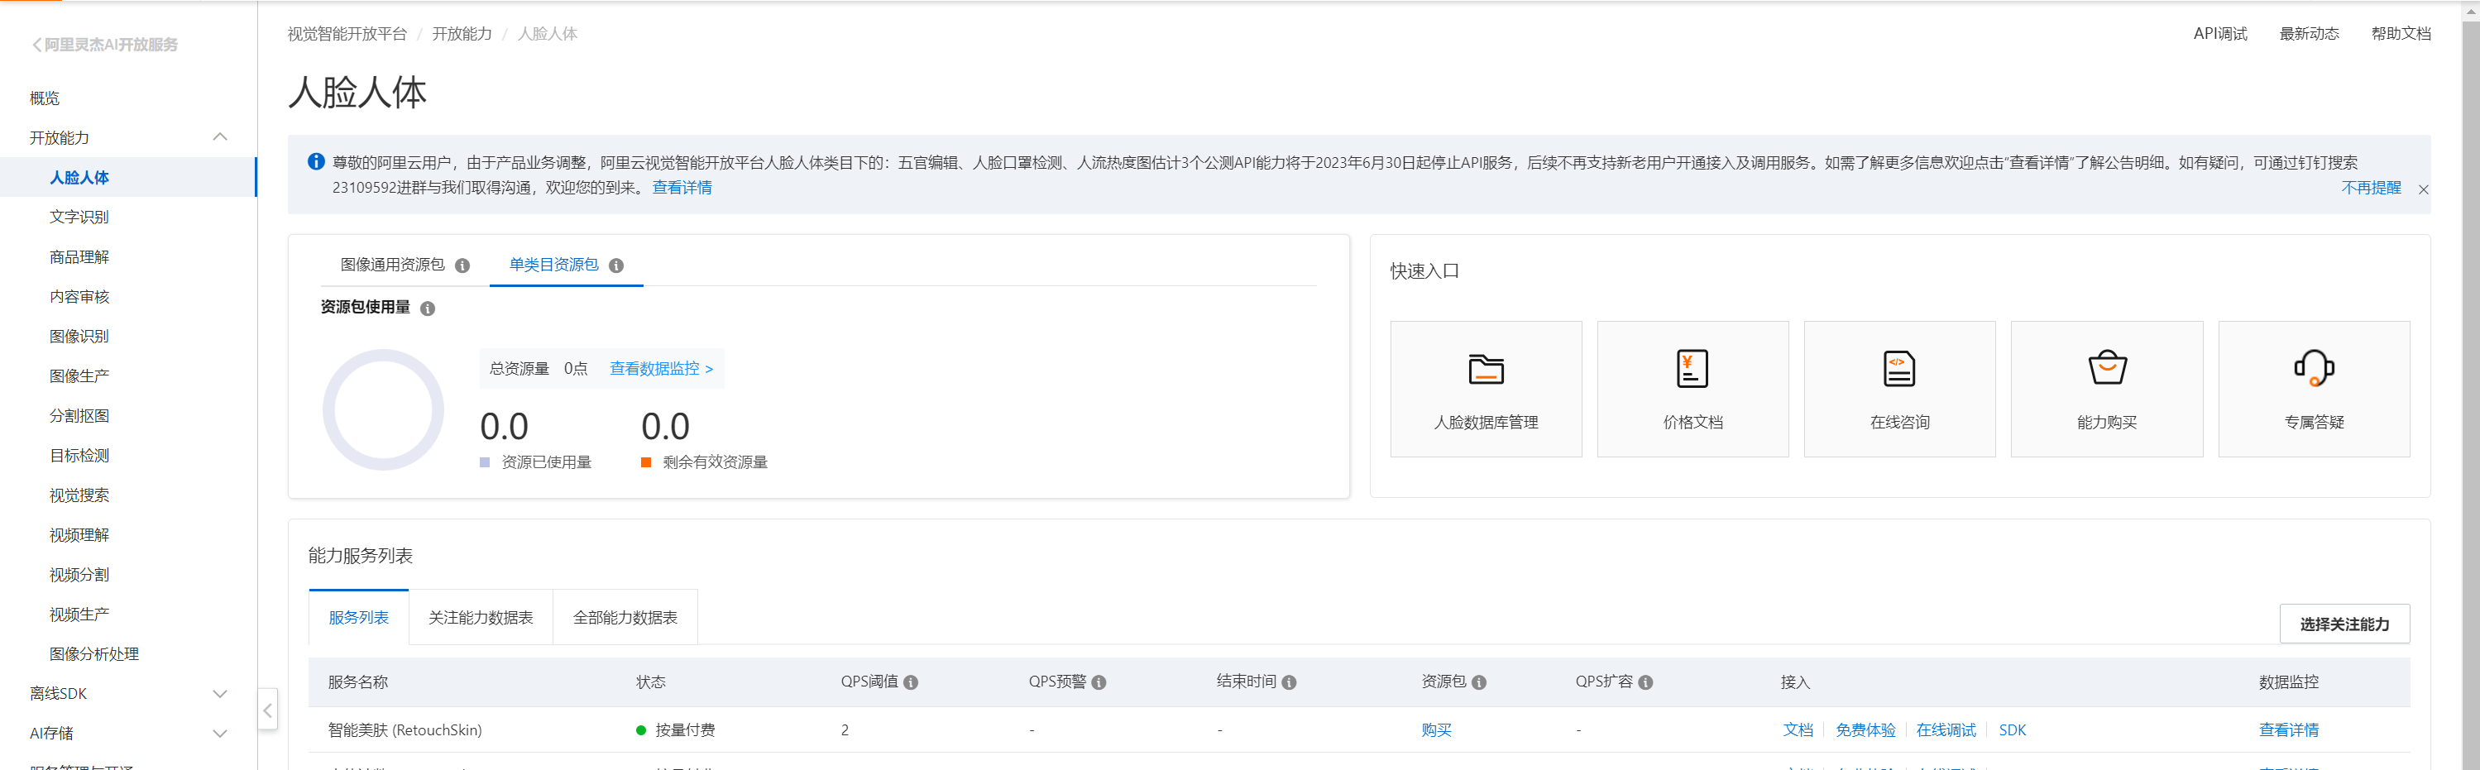This screenshot has width=2480, height=770.
Task: Click info icon beside QPS阈值 header
Action: [911, 682]
